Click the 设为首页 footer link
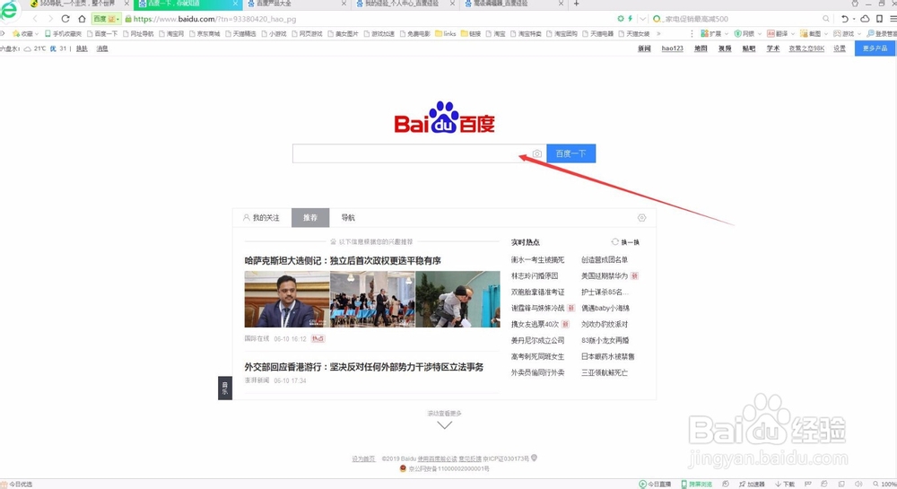Image resolution: width=897 pixels, height=489 pixels. coord(362,458)
